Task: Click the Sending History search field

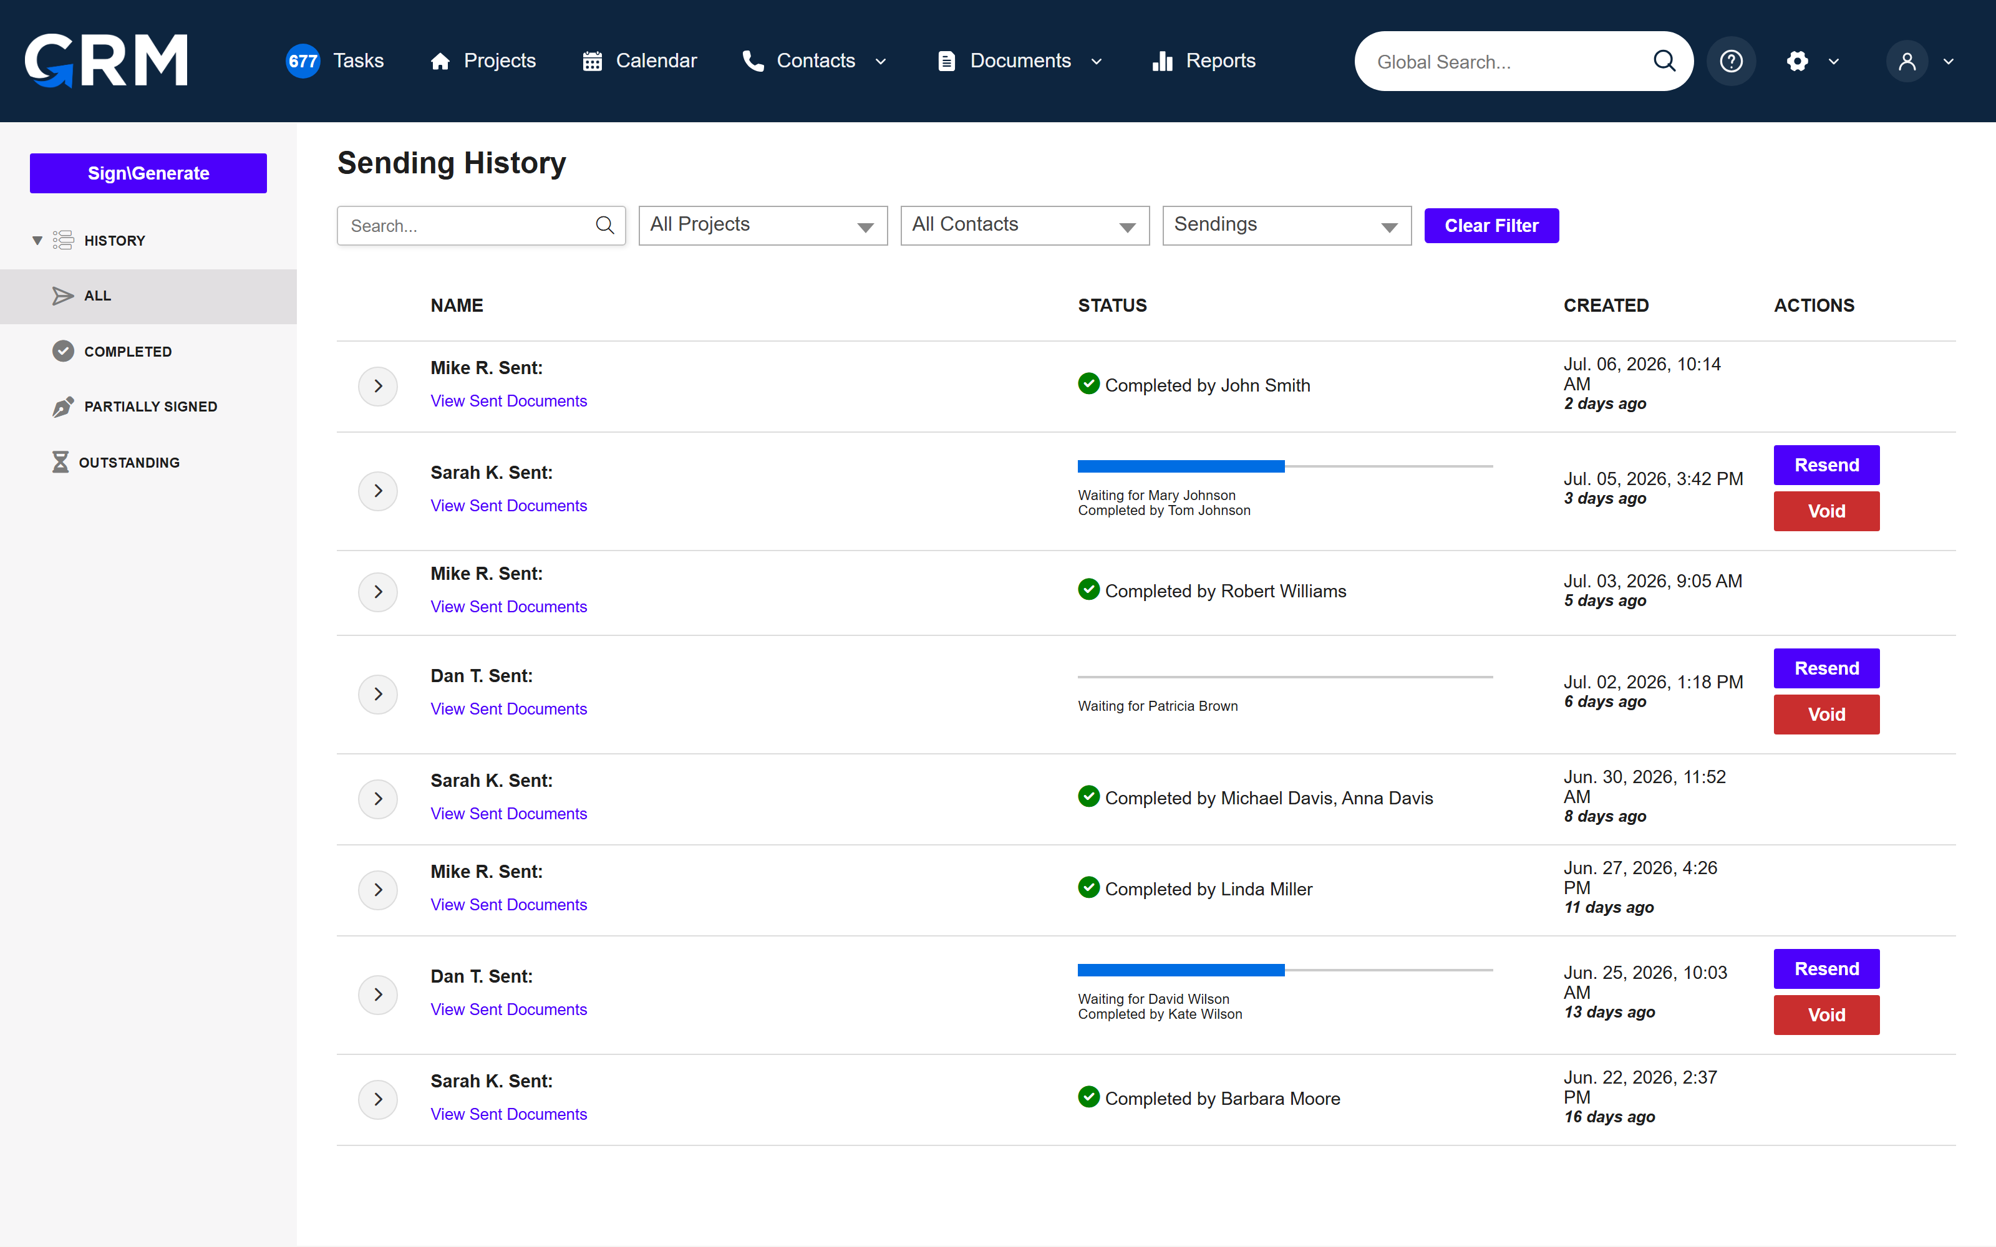Action: (x=481, y=225)
